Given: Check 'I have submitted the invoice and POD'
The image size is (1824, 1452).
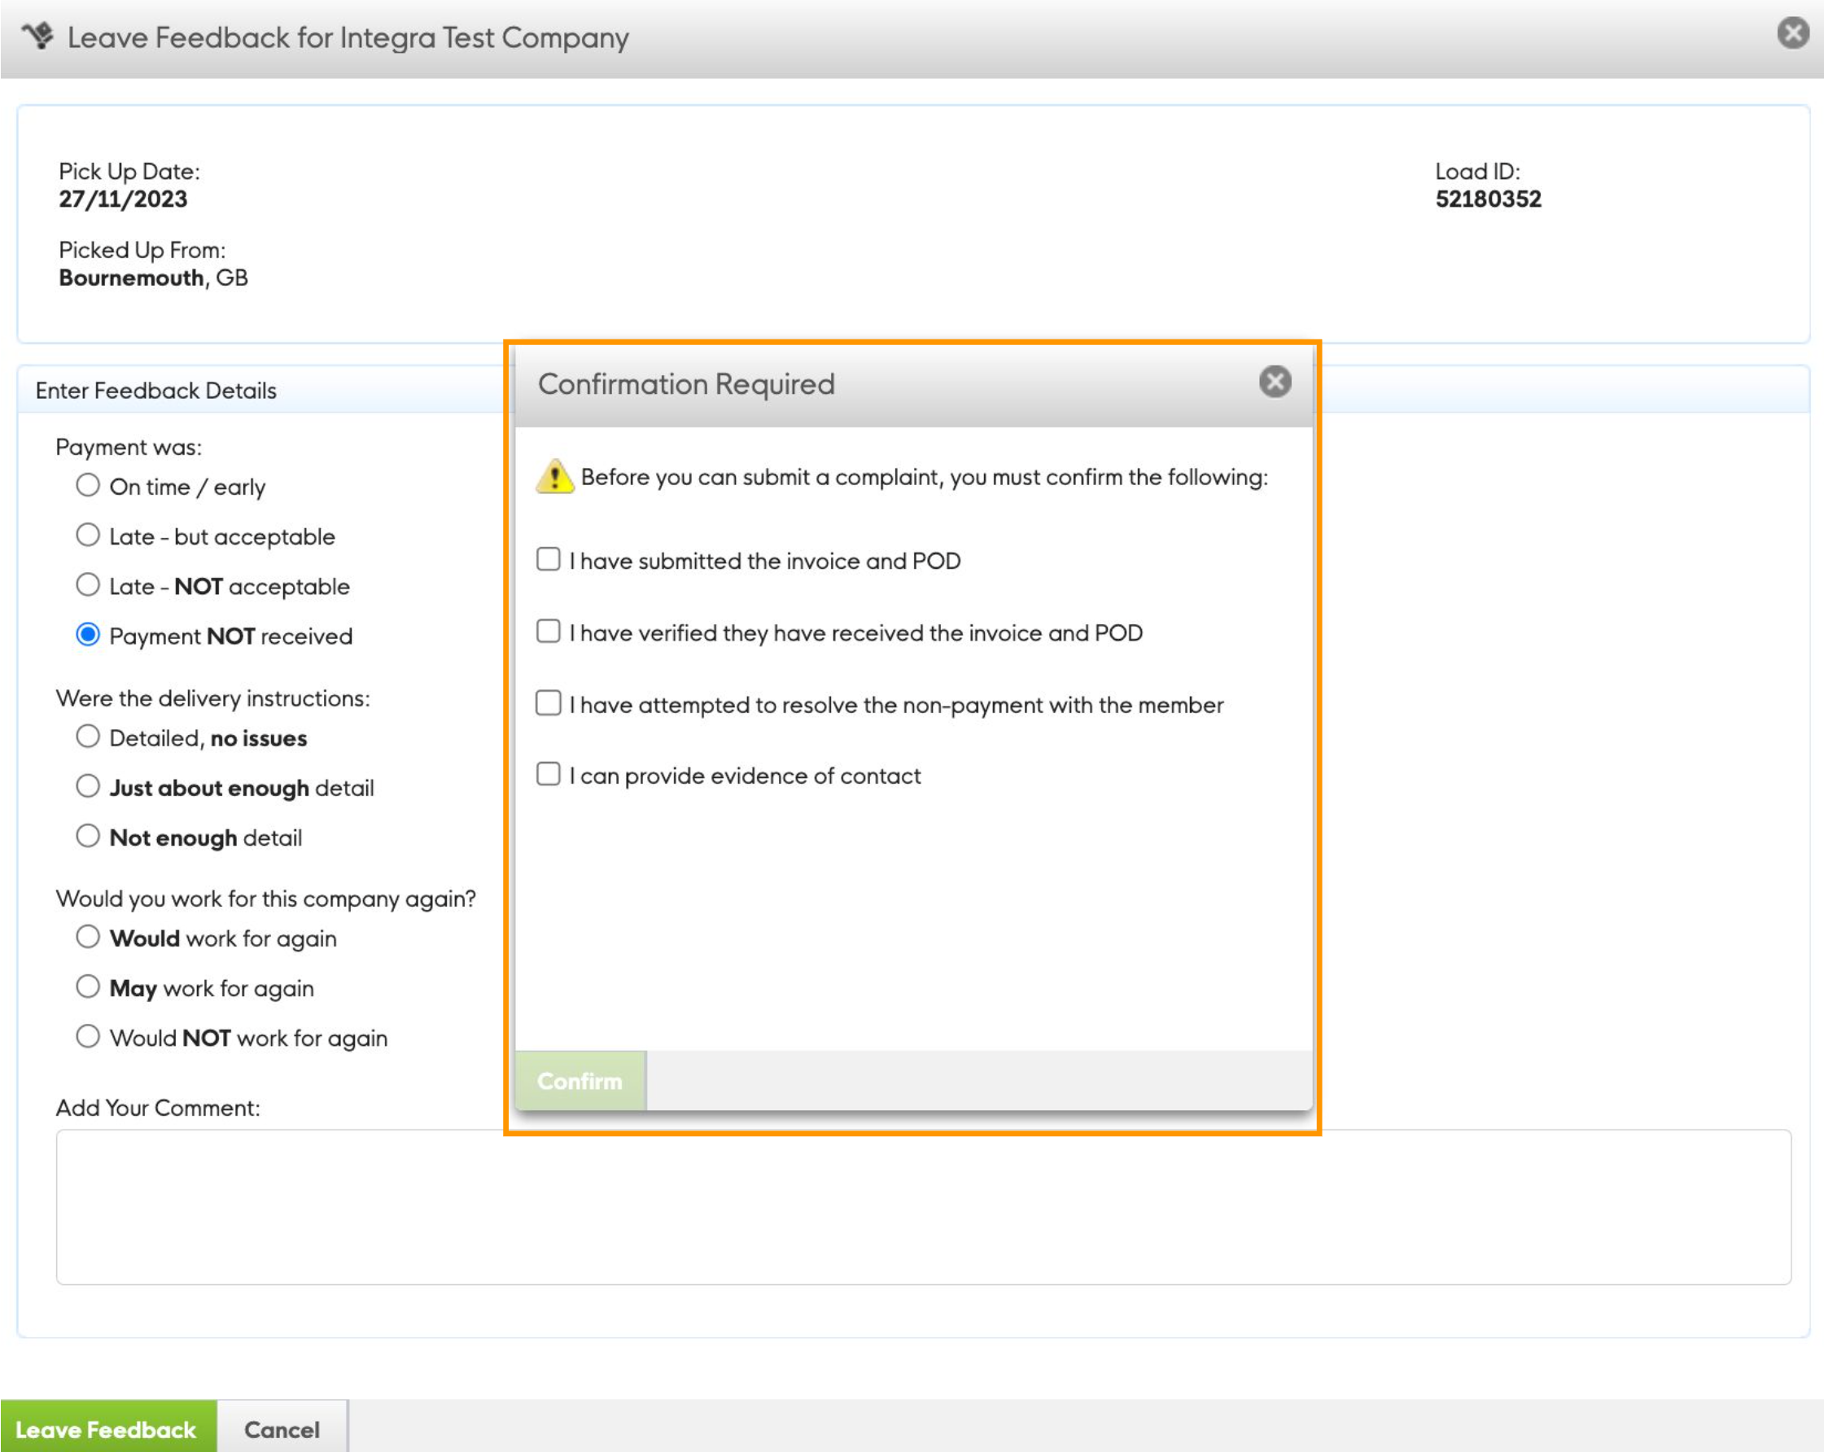Looking at the screenshot, I should (549, 559).
